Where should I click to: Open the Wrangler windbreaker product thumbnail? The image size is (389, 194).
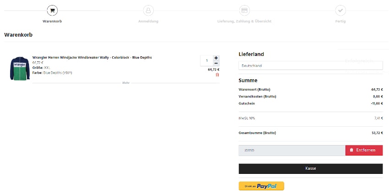19,68
